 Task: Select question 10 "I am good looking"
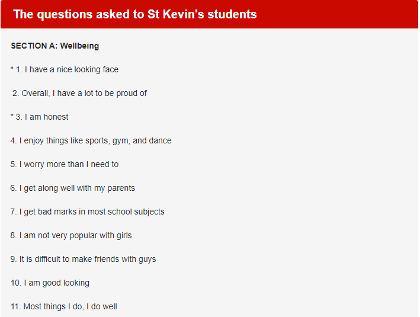pos(50,283)
